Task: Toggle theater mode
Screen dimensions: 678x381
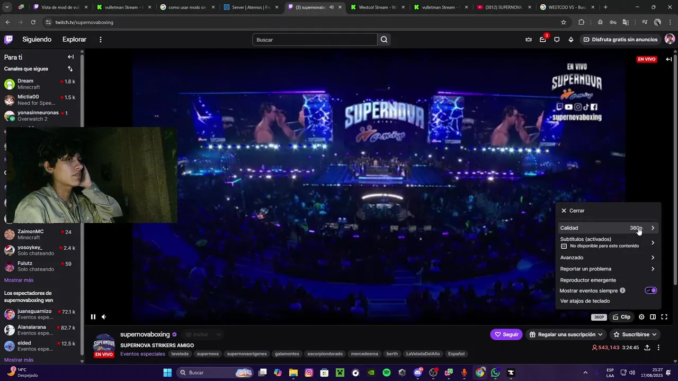Action: click(653, 317)
